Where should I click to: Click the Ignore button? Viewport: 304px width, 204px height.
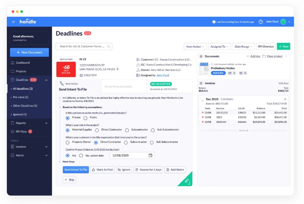point(124,169)
